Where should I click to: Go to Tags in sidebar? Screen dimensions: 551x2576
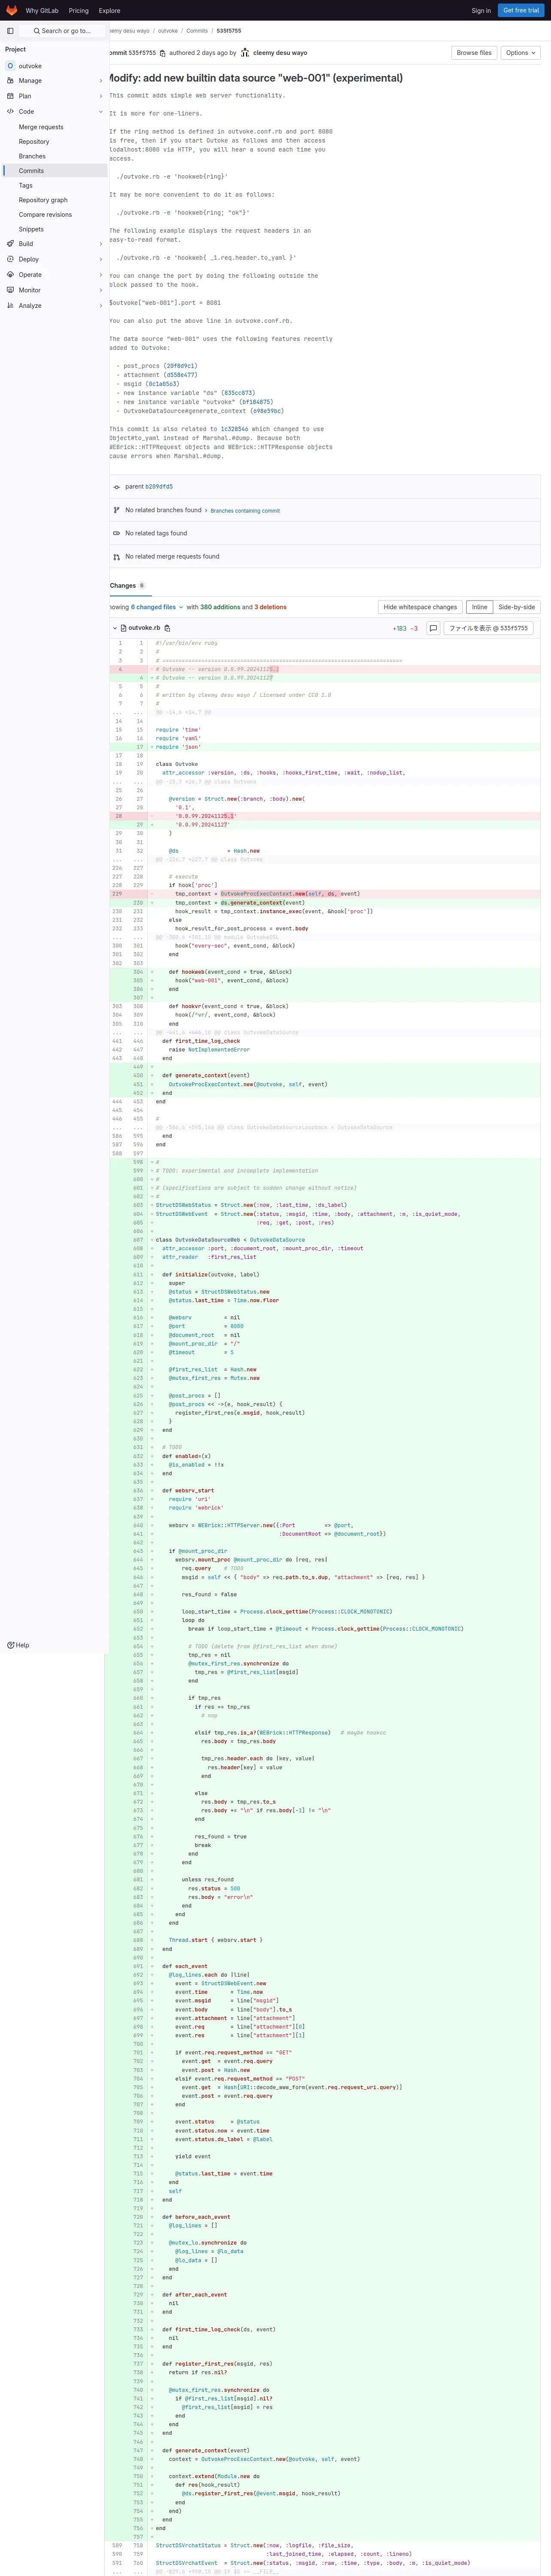[x=55, y=185]
